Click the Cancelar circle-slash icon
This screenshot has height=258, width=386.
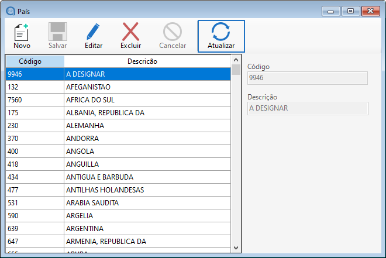(x=173, y=32)
